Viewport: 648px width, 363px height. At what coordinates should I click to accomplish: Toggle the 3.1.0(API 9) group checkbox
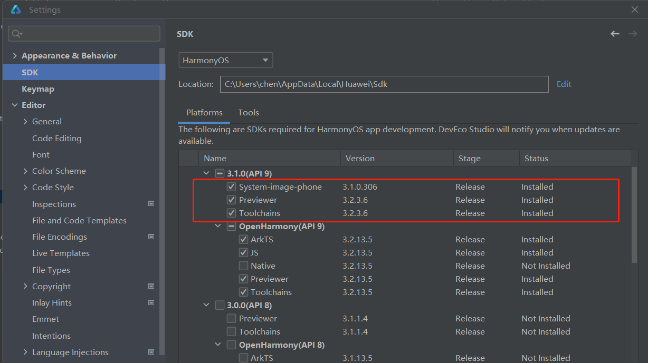[x=220, y=173]
